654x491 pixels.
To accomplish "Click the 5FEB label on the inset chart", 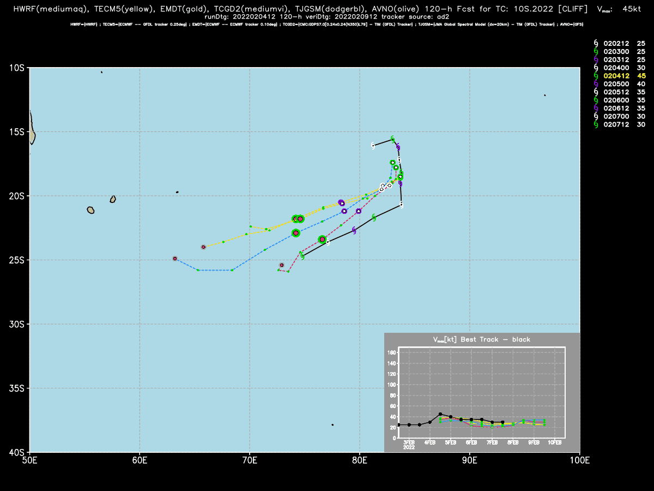I will (450, 442).
